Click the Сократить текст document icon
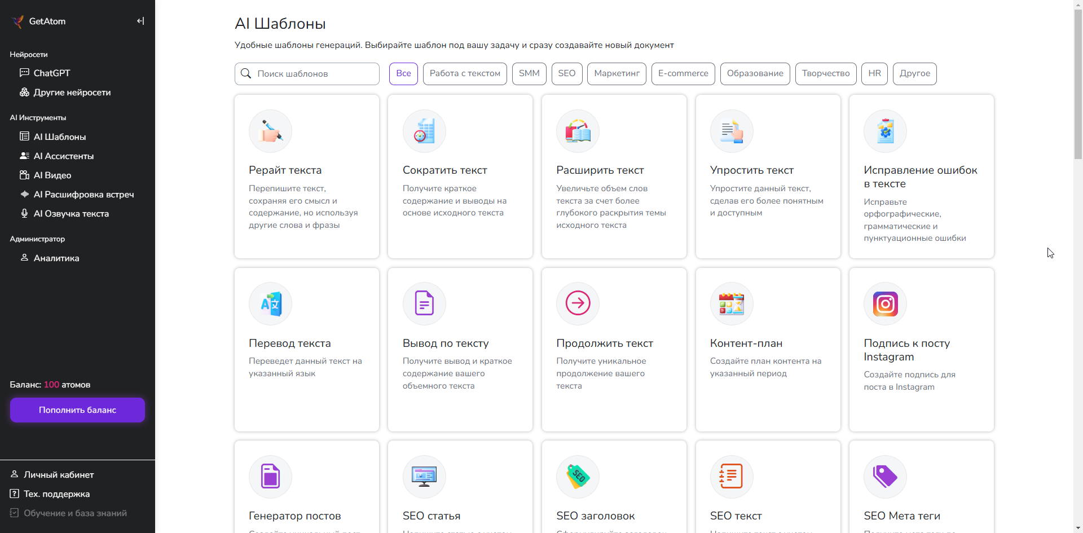The height and width of the screenshot is (533, 1083). [x=424, y=131]
